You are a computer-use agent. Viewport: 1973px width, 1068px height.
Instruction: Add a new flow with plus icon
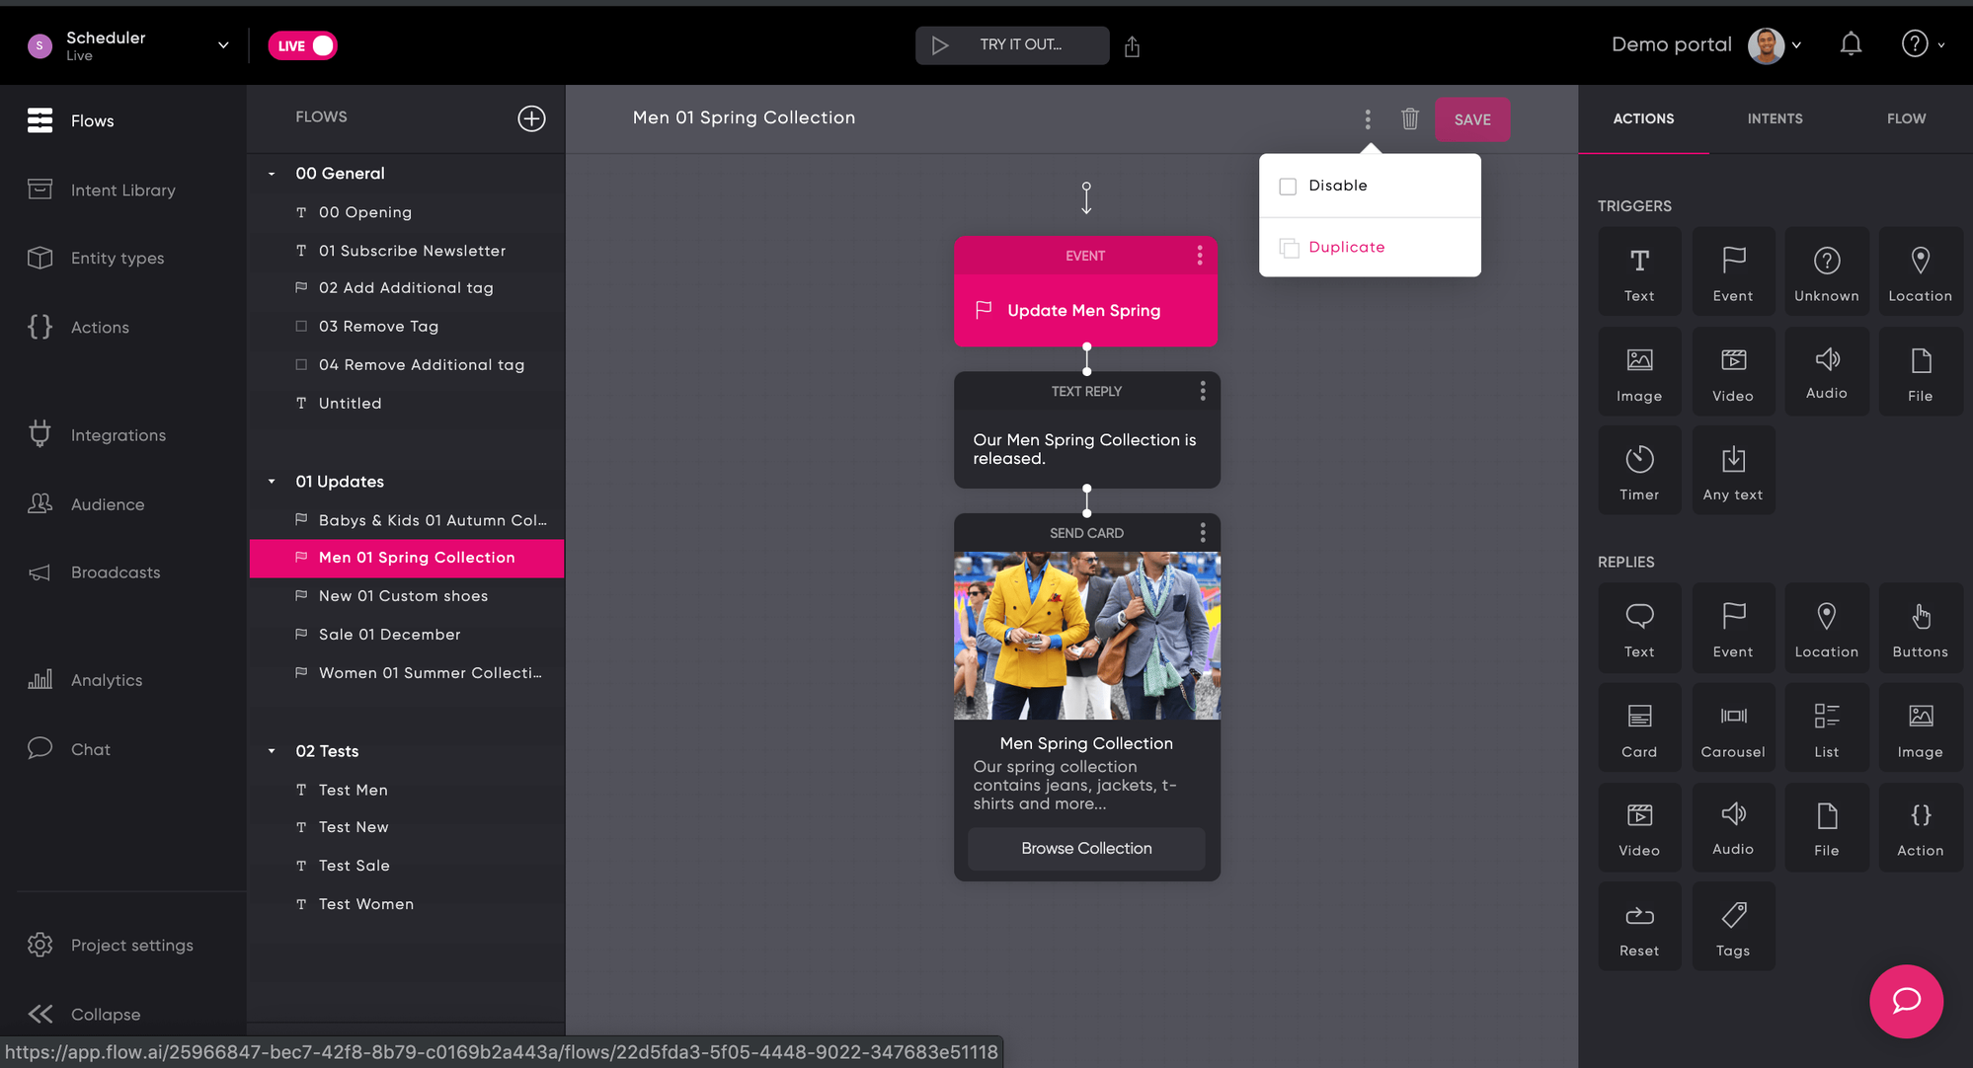[531, 118]
